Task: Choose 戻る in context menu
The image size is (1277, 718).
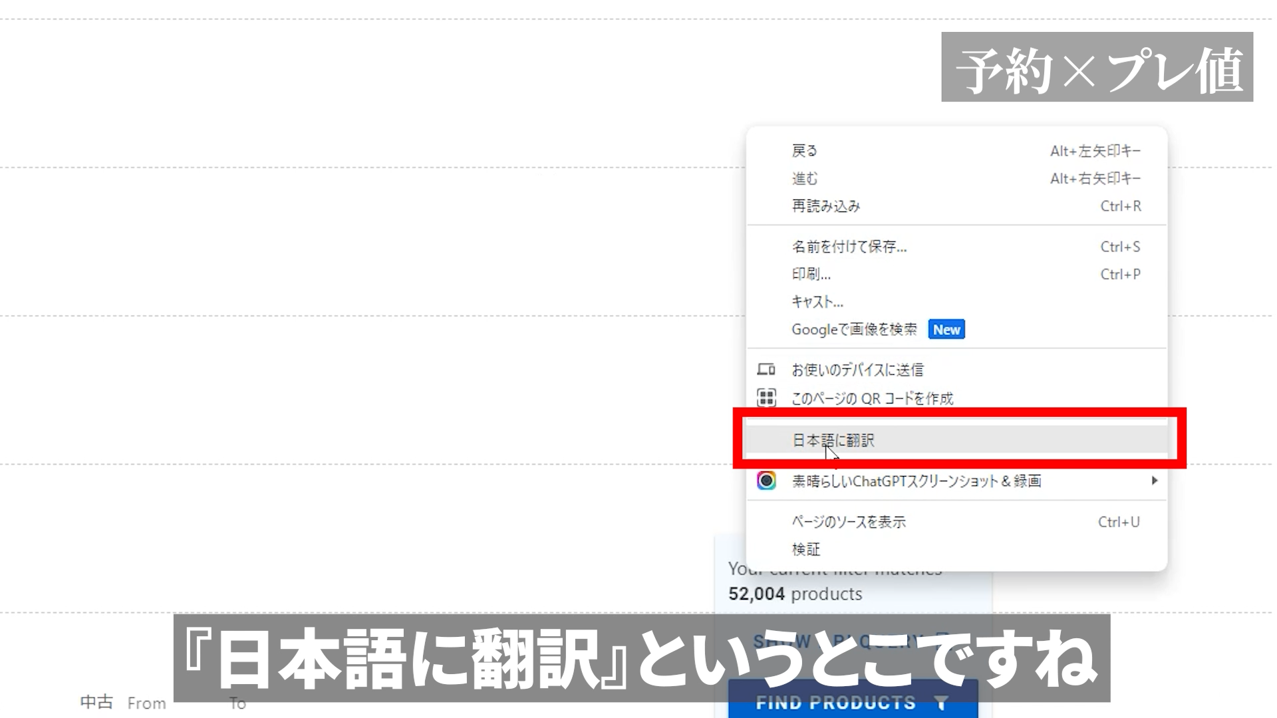Action: [804, 151]
